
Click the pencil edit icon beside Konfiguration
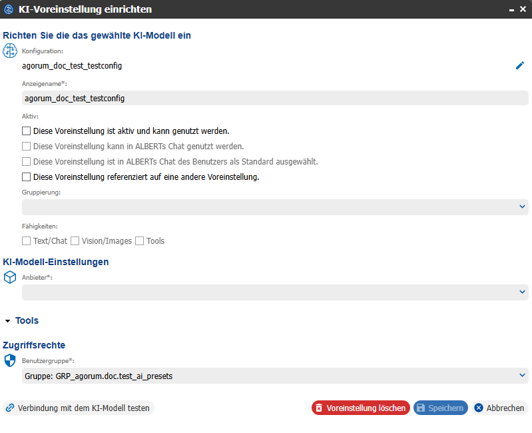coord(520,65)
